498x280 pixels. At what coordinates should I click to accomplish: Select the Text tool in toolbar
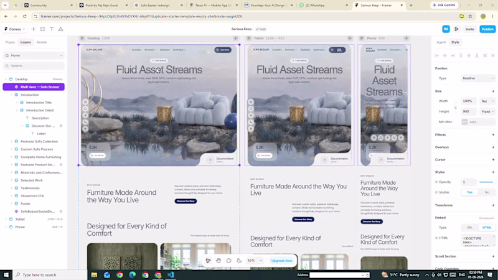tap(52, 29)
